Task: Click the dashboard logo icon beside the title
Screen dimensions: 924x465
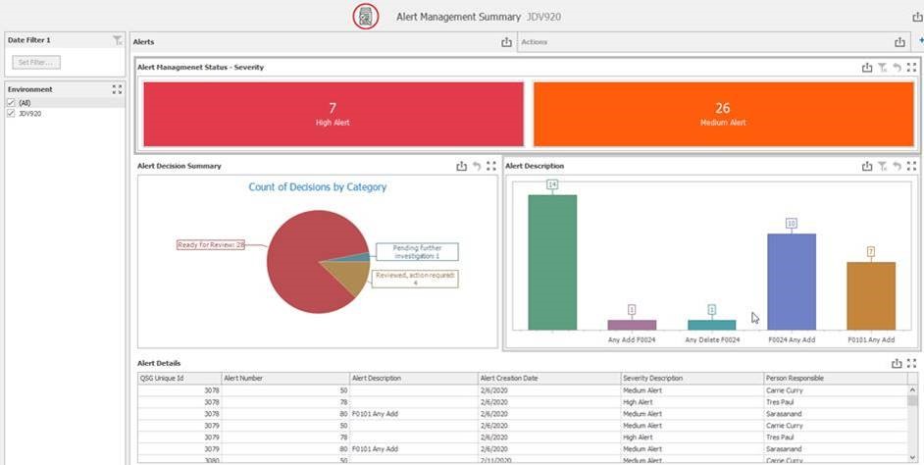Action: [366, 17]
